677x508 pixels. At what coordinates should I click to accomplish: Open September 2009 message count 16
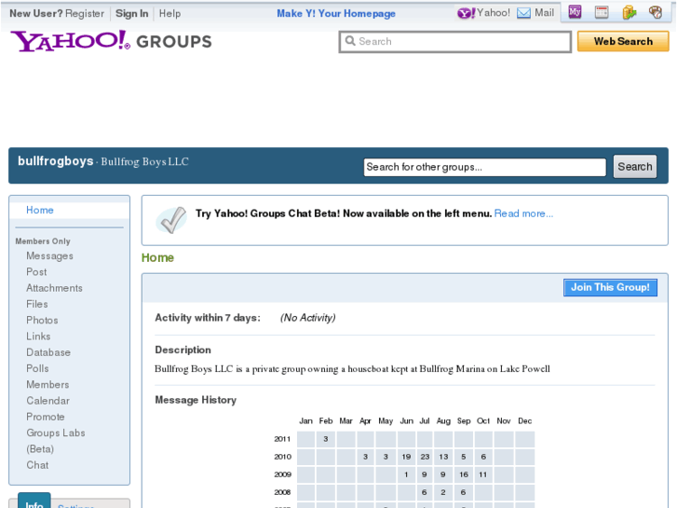(464, 474)
